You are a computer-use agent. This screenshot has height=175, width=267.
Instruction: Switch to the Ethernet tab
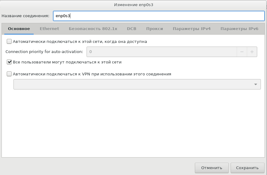pos(49,29)
